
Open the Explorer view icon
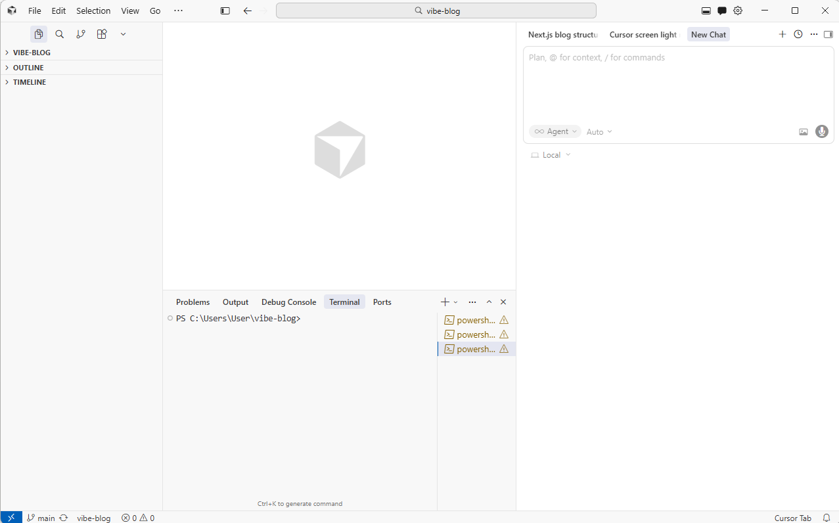(39, 34)
